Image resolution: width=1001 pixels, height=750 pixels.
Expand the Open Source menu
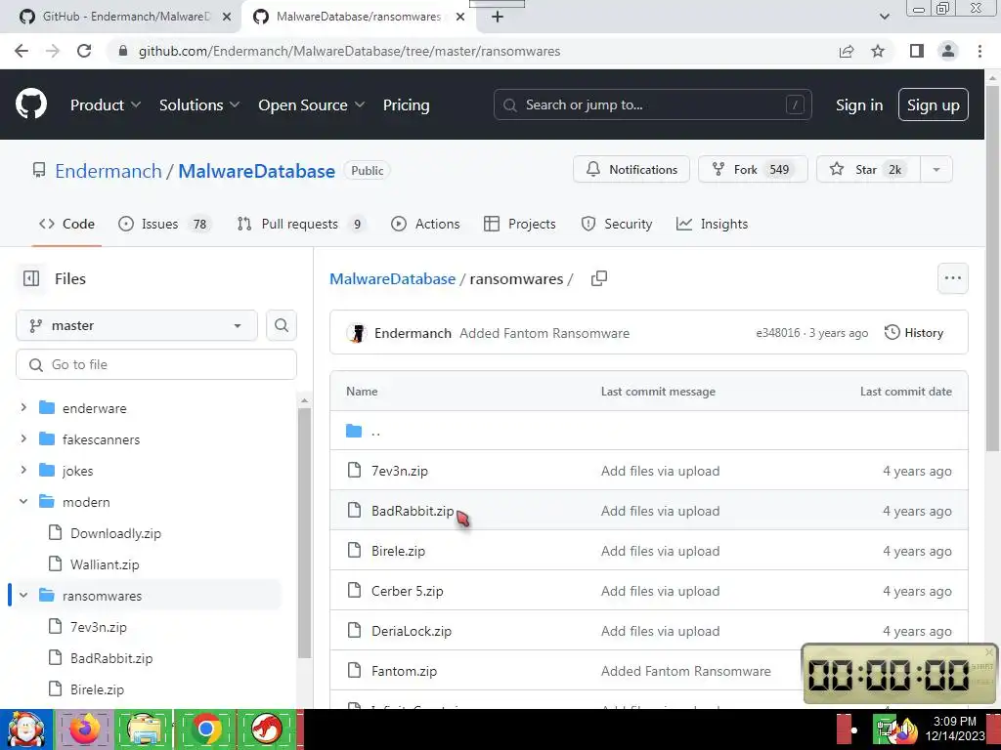(312, 104)
